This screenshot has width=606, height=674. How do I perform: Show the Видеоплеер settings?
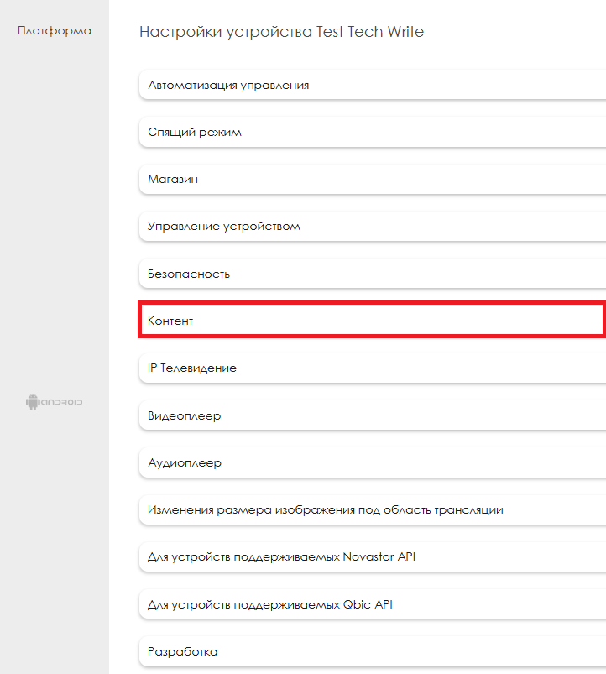pos(185,415)
